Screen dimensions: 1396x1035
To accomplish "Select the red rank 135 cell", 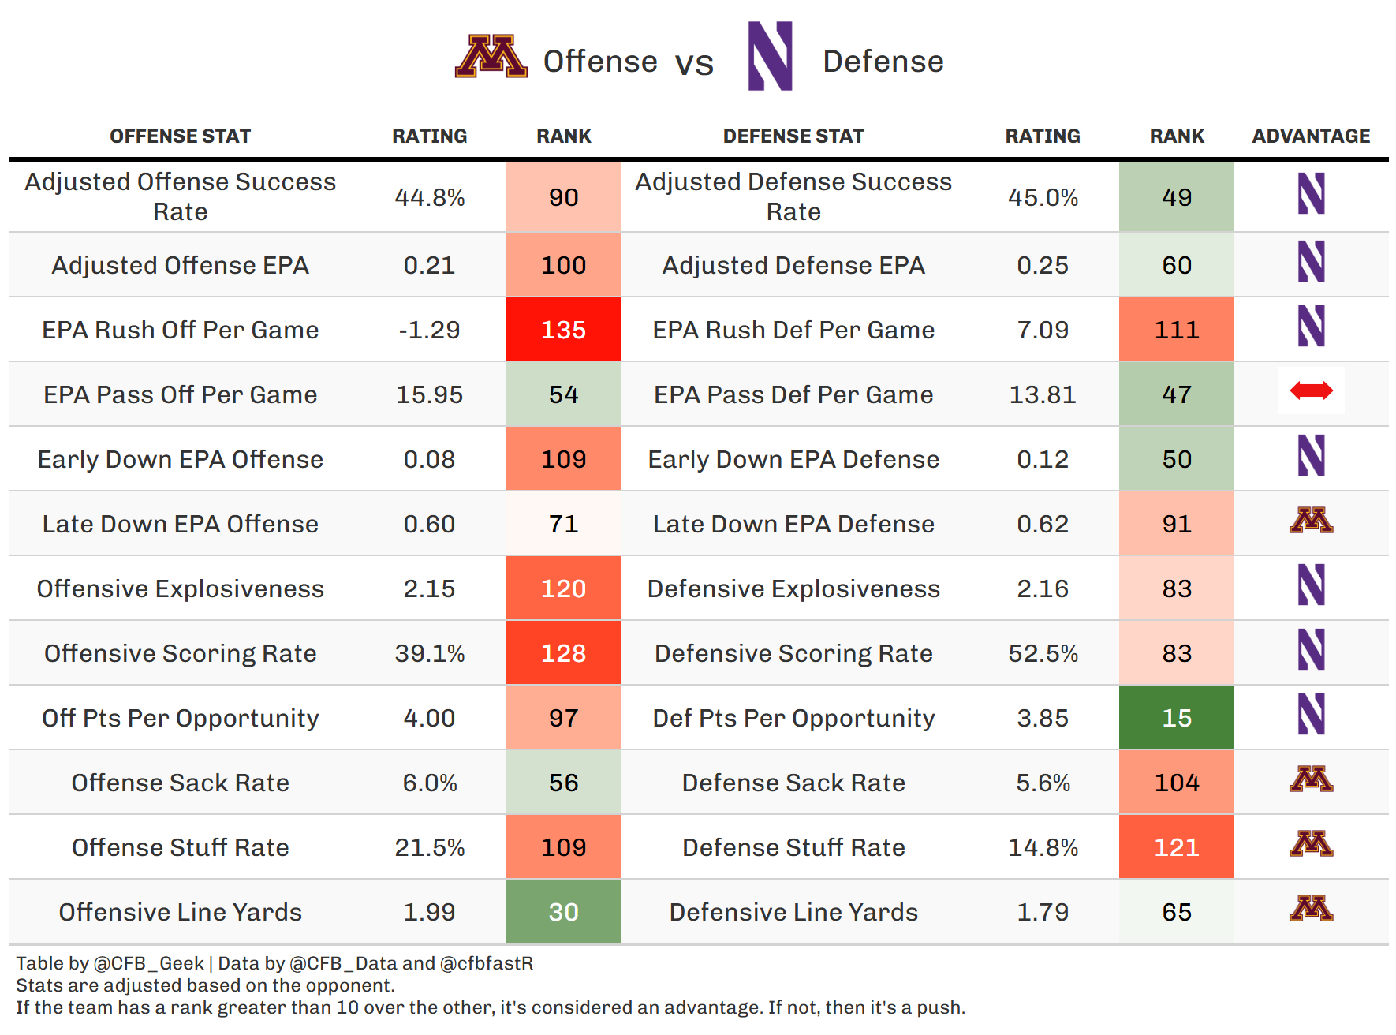I will [563, 330].
